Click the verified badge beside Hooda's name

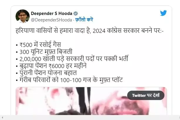click(76, 13)
